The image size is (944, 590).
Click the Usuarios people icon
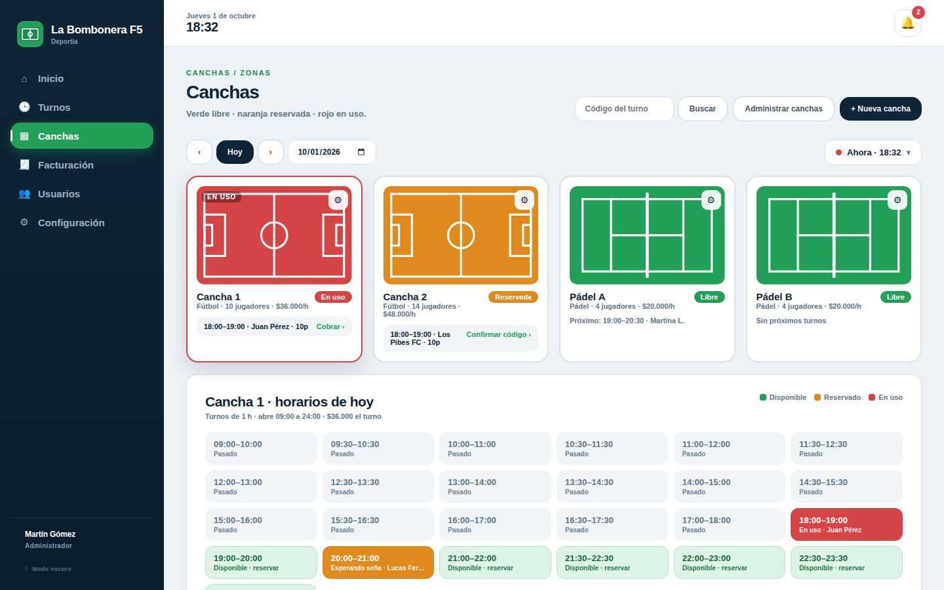point(24,193)
